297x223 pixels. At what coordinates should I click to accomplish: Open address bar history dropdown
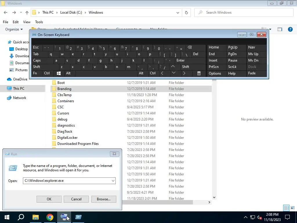point(178,12)
